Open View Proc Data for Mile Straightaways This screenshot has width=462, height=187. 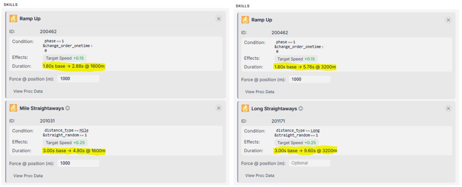(28, 175)
